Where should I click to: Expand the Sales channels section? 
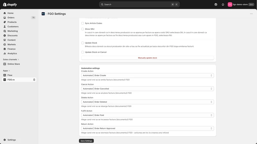[11, 60]
